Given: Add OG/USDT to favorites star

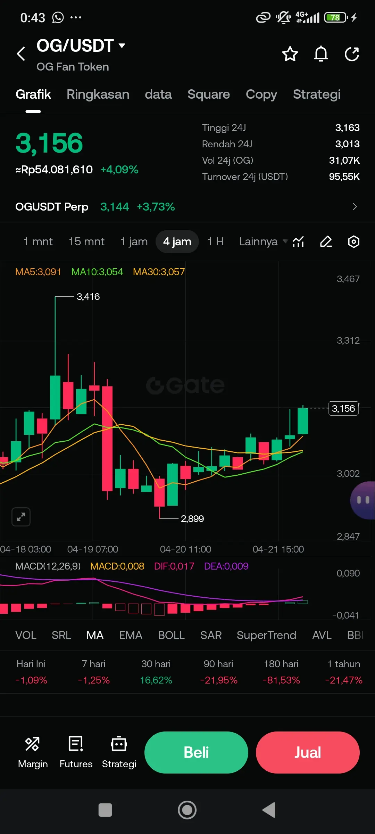Looking at the screenshot, I should 290,54.
